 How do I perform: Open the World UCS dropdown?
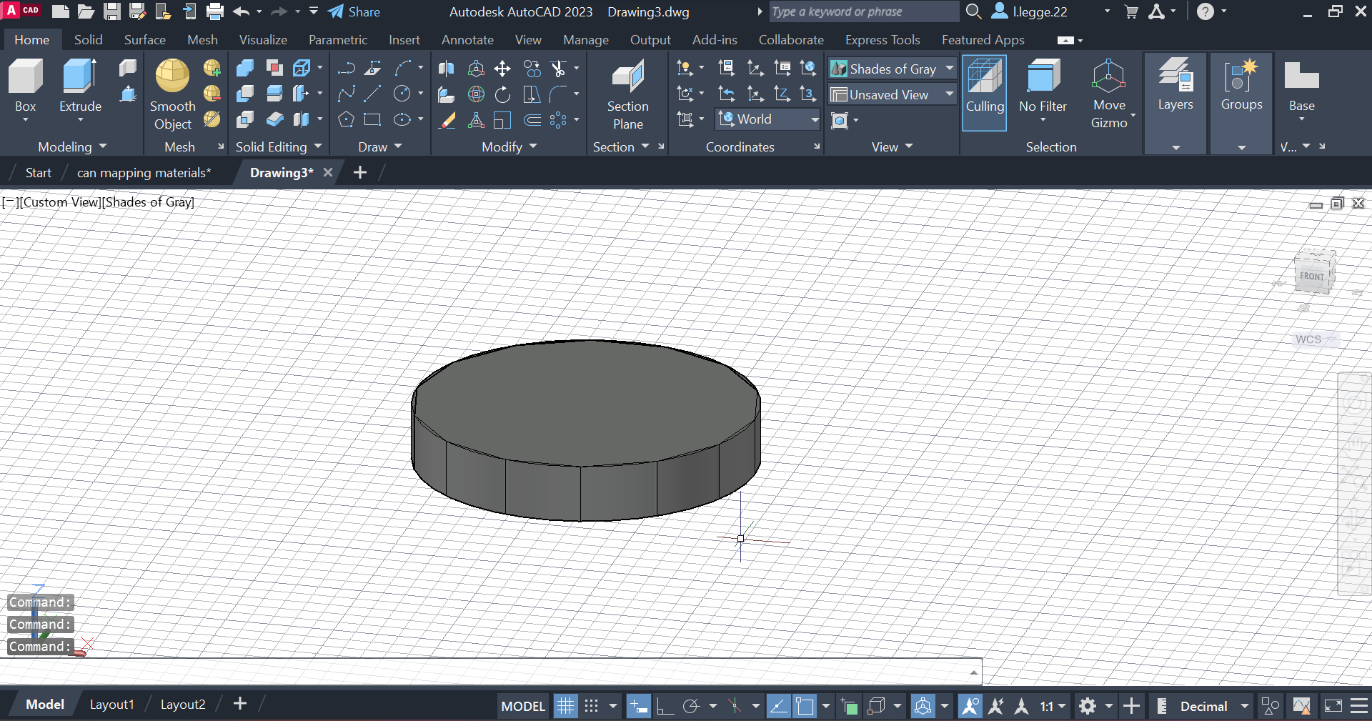click(768, 119)
